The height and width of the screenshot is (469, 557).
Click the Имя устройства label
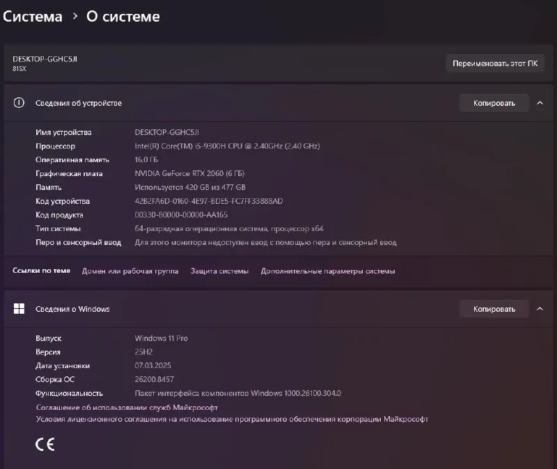pyautogui.click(x=63, y=132)
